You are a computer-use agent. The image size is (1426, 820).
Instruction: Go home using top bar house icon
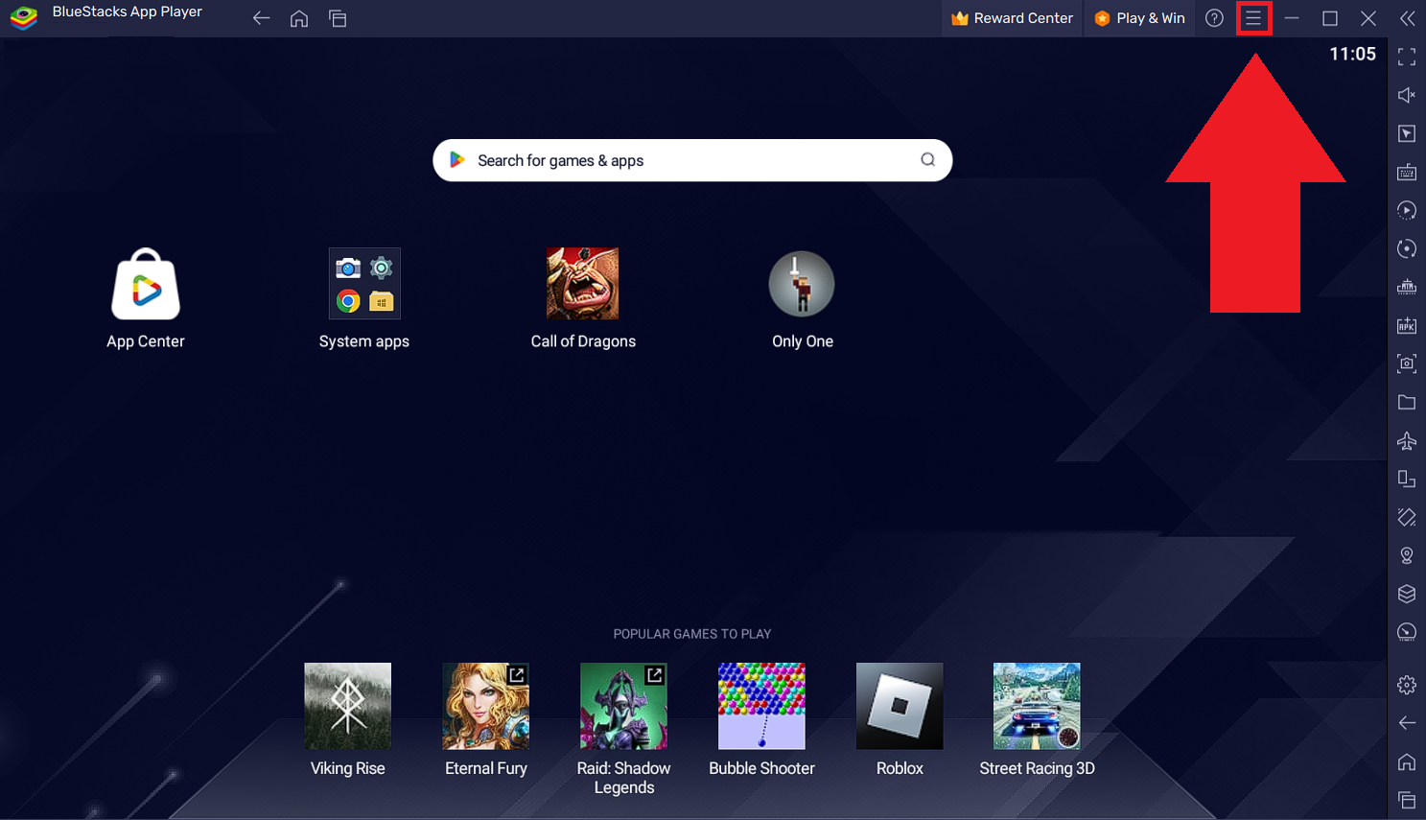pyautogui.click(x=299, y=18)
